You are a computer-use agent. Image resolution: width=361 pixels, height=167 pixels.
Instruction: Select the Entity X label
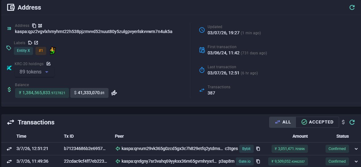coord(23,51)
